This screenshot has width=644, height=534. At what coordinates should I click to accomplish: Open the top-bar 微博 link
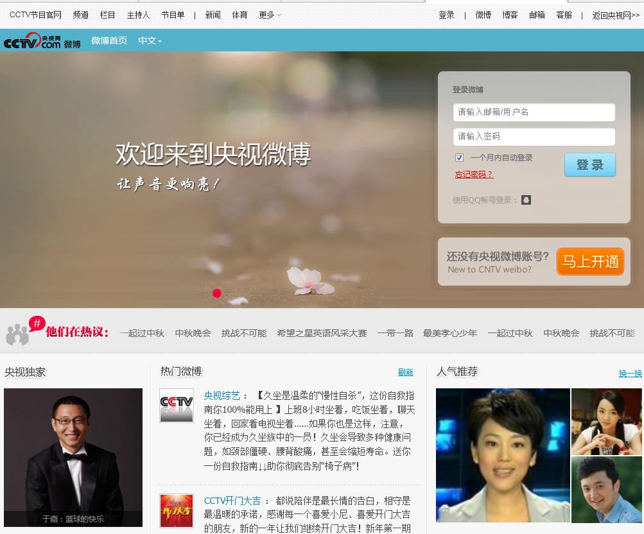pos(483,15)
